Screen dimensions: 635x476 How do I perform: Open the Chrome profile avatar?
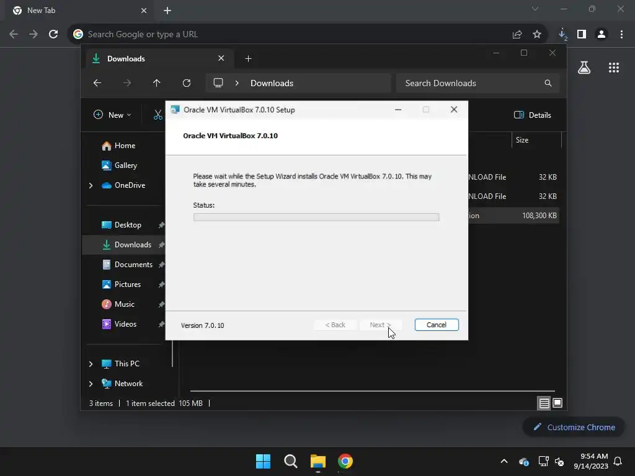(x=602, y=35)
